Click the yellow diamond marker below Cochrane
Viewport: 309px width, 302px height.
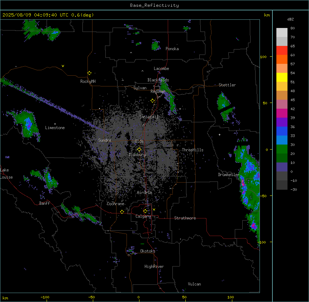(x=122, y=212)
